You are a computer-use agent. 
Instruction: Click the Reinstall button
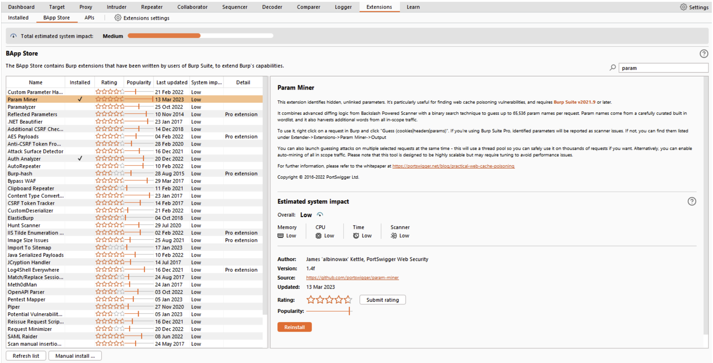click(294, 327)
